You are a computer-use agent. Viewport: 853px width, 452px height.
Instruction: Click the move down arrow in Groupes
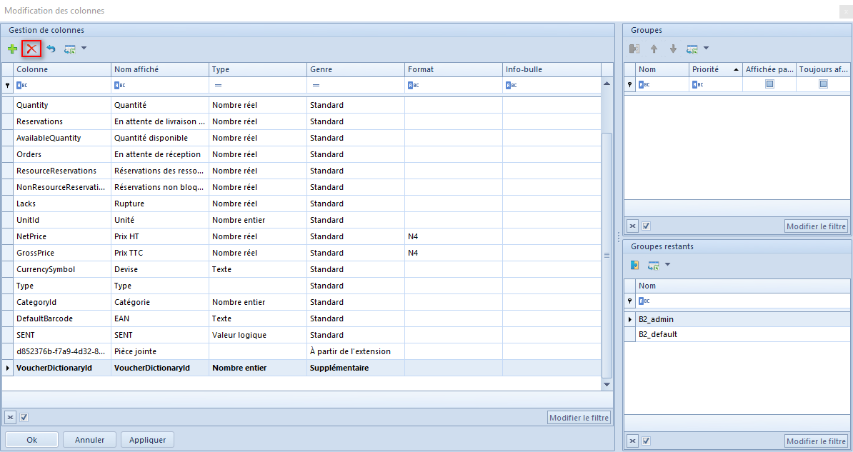pos(673,49)
